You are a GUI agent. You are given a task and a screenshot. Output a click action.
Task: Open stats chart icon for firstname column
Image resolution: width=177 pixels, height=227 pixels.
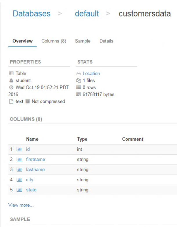19,160
